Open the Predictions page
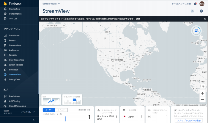Image resolution: width=208 pixels, height=123 pixels. (x=15, y=96)
